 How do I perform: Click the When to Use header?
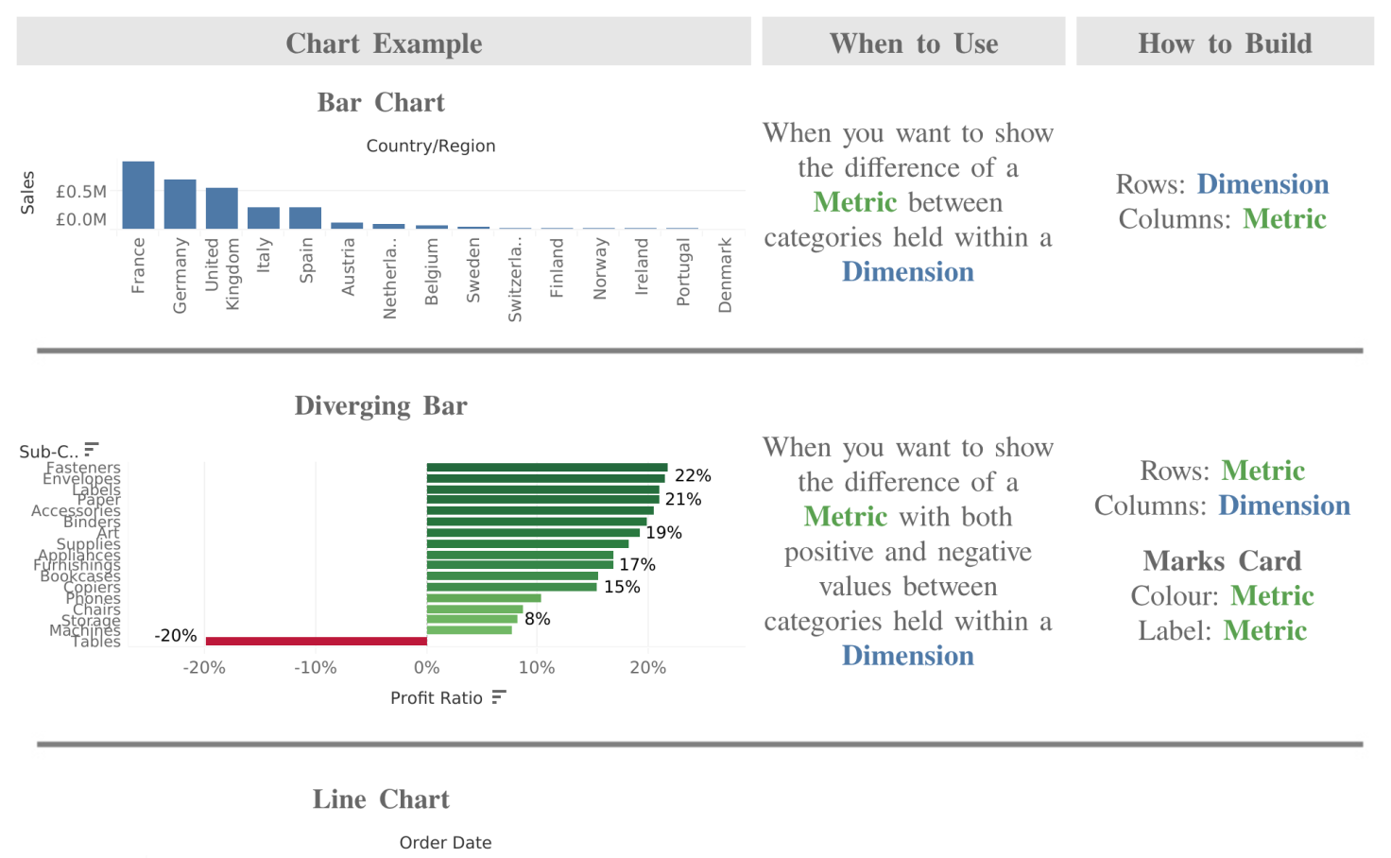coord(913,43)
